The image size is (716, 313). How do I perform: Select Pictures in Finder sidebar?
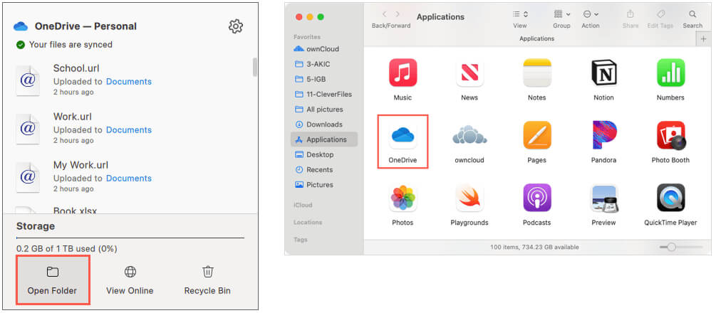[x=323, y=184]
